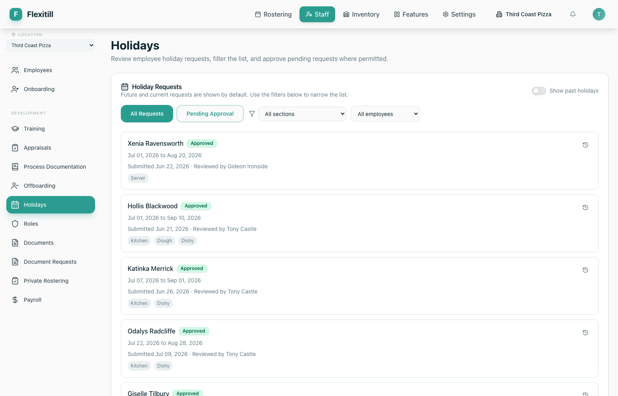Image resolution: width=618 pixels, height=396 pixels.
Task: Click the Dough tag on Hollis's request
Action: click(164, 241)
